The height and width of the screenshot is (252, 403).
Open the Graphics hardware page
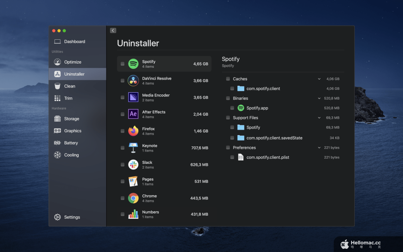pyautogui.click(x=77, y=131)
